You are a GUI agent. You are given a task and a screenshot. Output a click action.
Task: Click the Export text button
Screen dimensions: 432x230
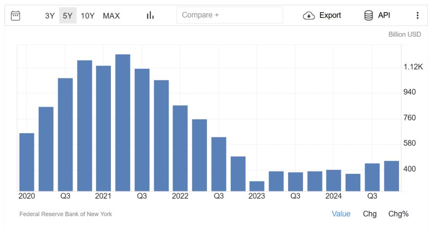point(330,16)
